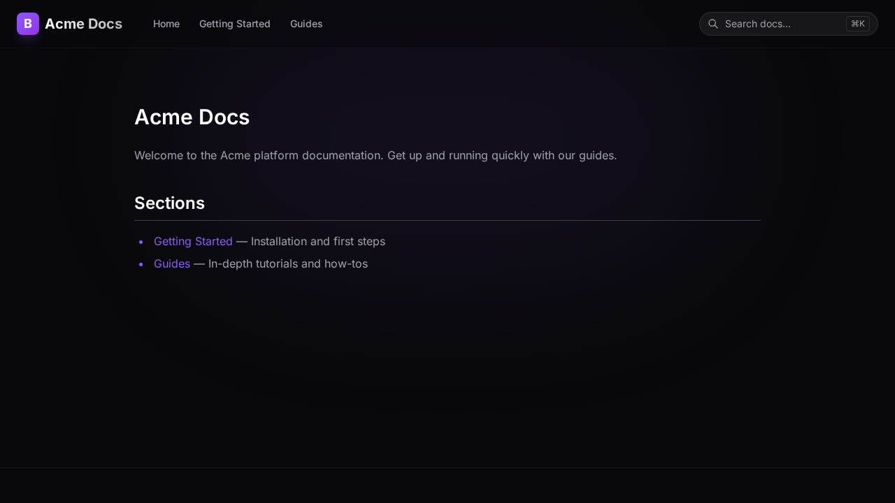The image size is (895, 503).
Task: Select the Acme Docs title in the header
Action: [x=83, y=23]
